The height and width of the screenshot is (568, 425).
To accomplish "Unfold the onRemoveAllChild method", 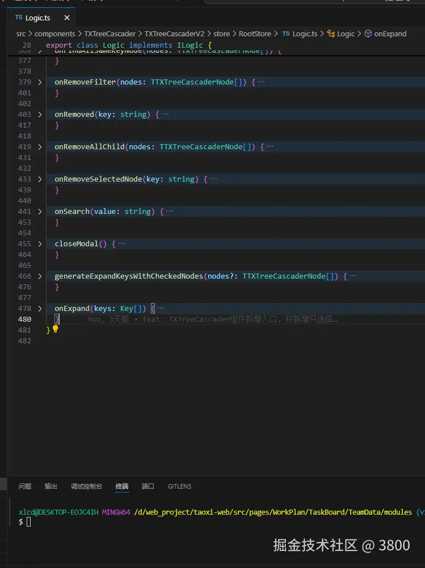I will 40,147.
